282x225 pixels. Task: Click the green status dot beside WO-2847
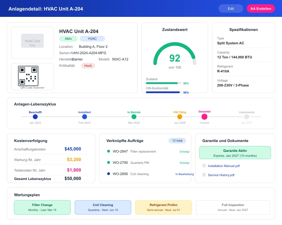click(108, 152)
